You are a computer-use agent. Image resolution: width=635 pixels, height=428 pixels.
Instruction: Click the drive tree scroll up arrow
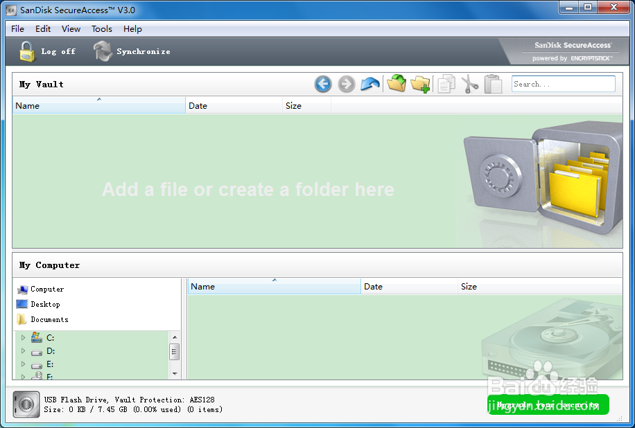[x=175, y=337]
